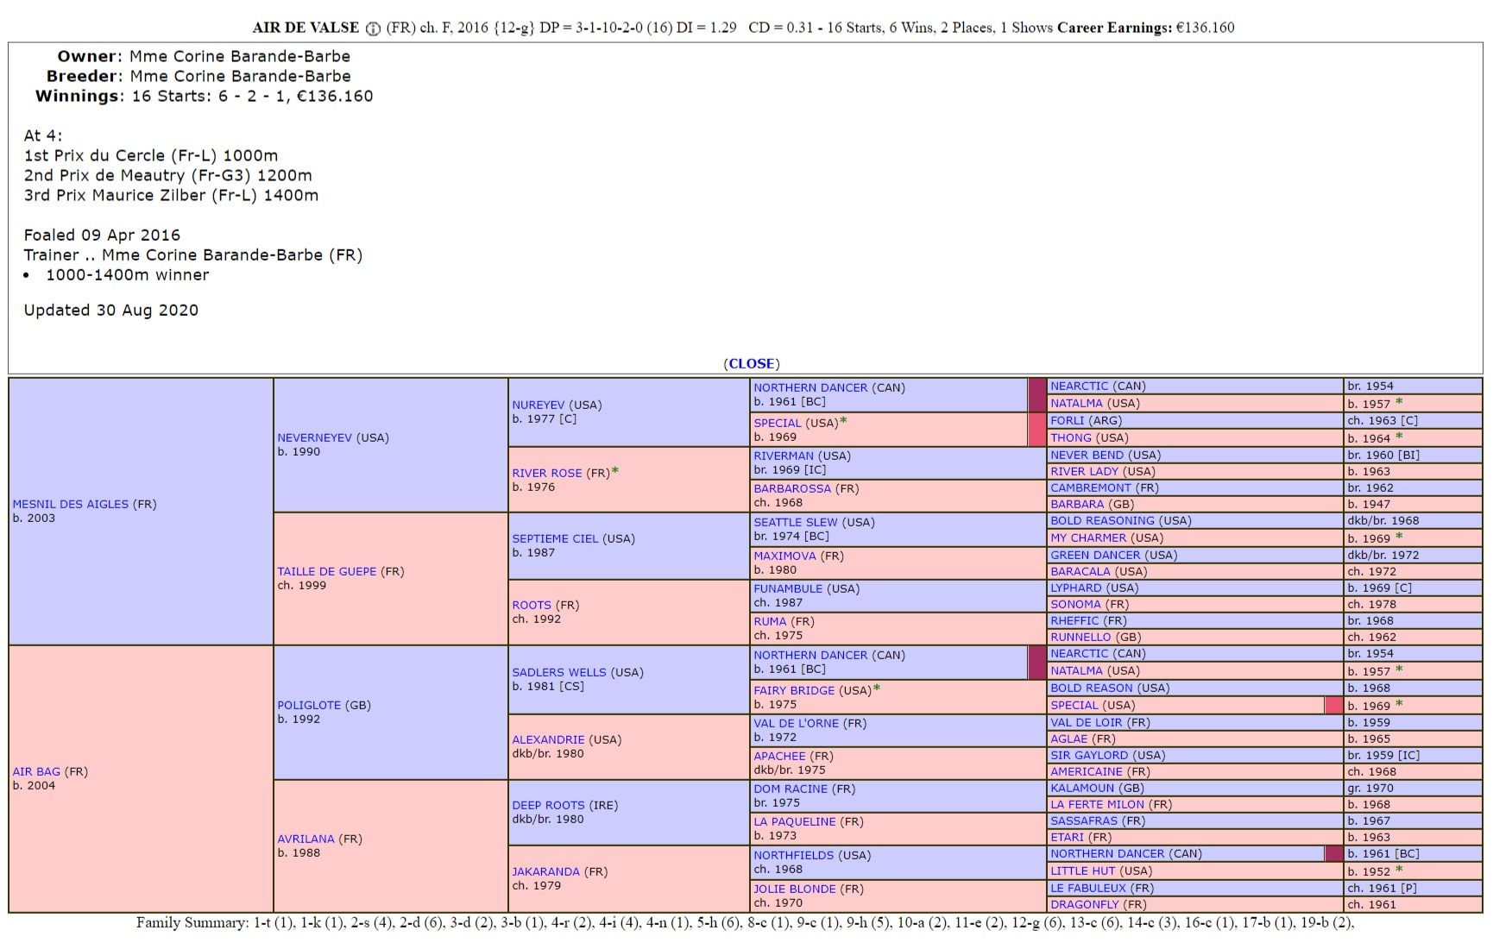1493x943 pixels.
Task: Open ROOTS mare link
Action: [x=532, y=605]
